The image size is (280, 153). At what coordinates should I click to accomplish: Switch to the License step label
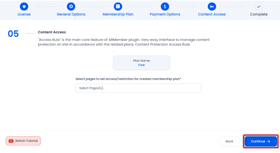[x=24, y=14]
